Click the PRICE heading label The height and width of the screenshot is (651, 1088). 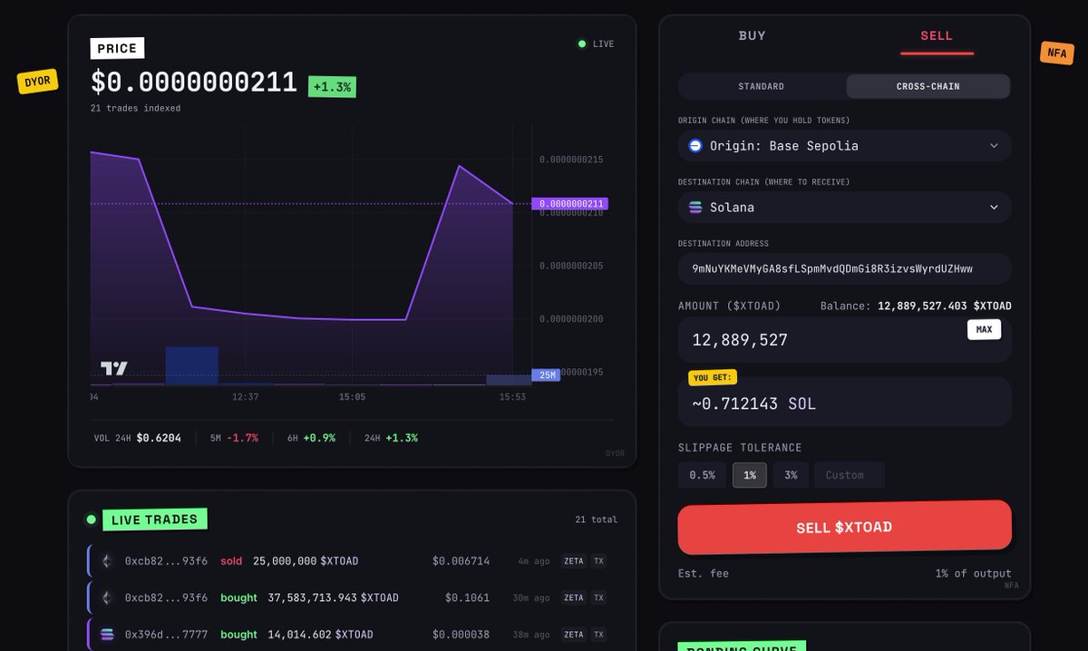(117, 48)
